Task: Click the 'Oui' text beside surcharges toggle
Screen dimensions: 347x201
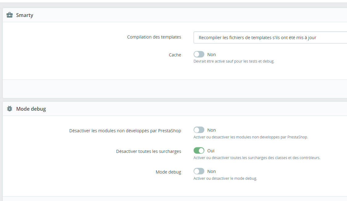Action: point(211,151)
